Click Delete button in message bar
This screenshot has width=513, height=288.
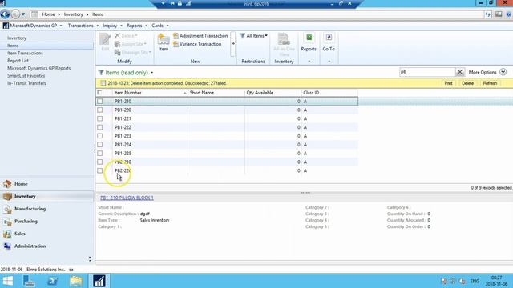pyautogui.click(x=467, y=83)
